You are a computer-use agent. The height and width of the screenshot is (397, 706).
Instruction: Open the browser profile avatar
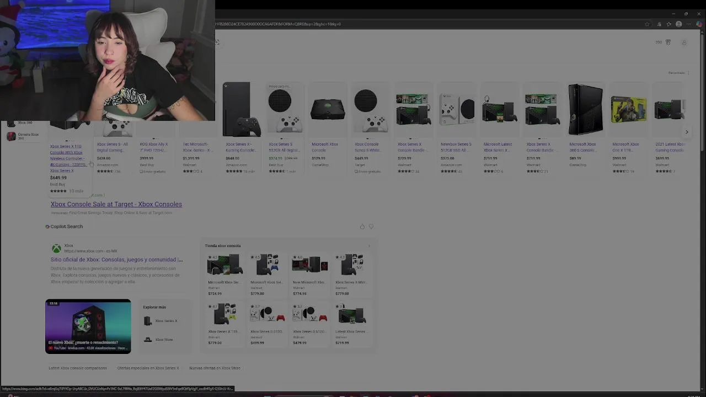pyautogui.click(x=679, y=24)
